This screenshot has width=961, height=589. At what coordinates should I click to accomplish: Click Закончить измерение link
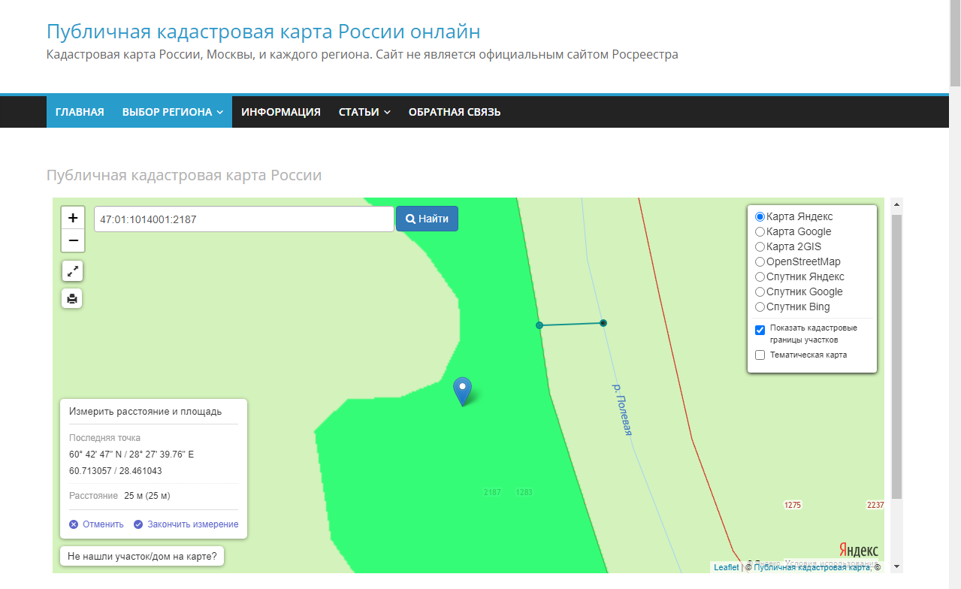point(193,524)
